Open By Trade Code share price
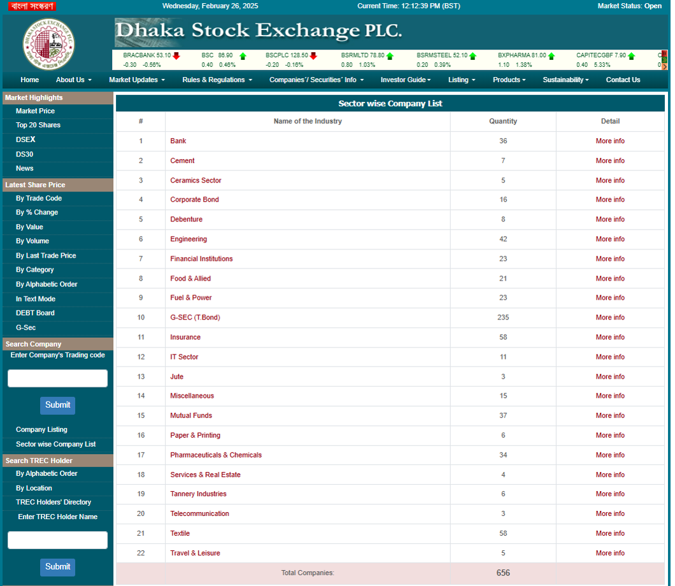 point(39,199)
